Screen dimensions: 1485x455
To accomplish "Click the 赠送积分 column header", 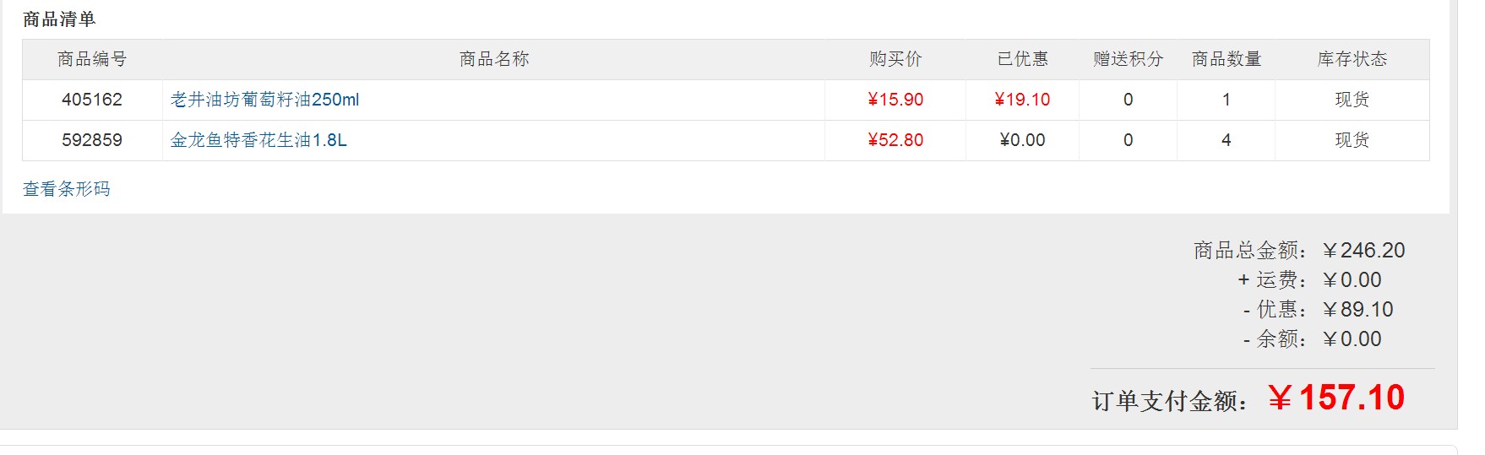I will tap(1128, 59).
